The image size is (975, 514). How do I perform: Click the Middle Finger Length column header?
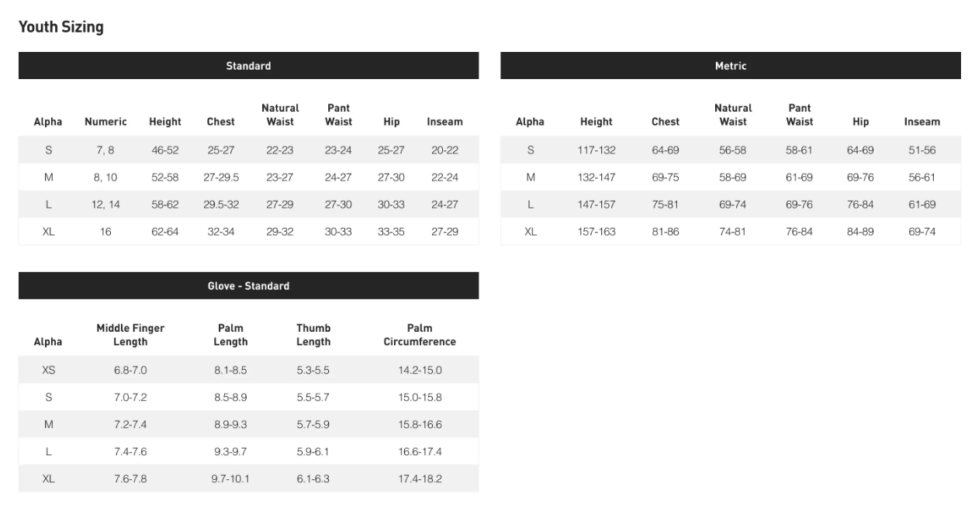tap(130, 335)
